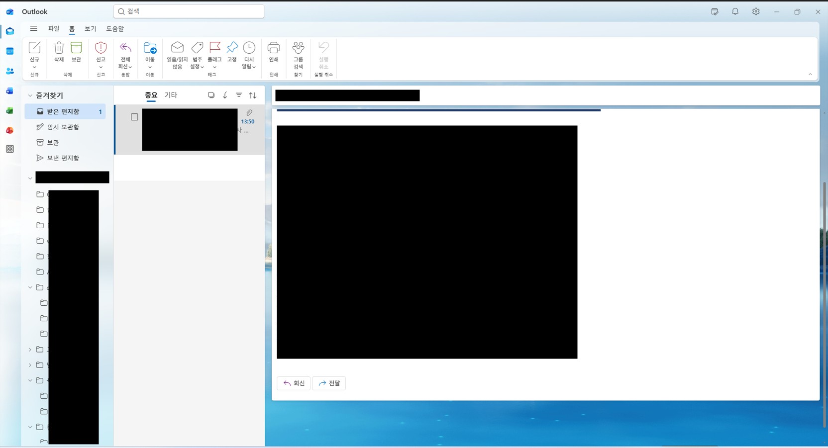828x448 pixels.
Task: Click the 신규 new mail icon
Action: pos(34,48)
